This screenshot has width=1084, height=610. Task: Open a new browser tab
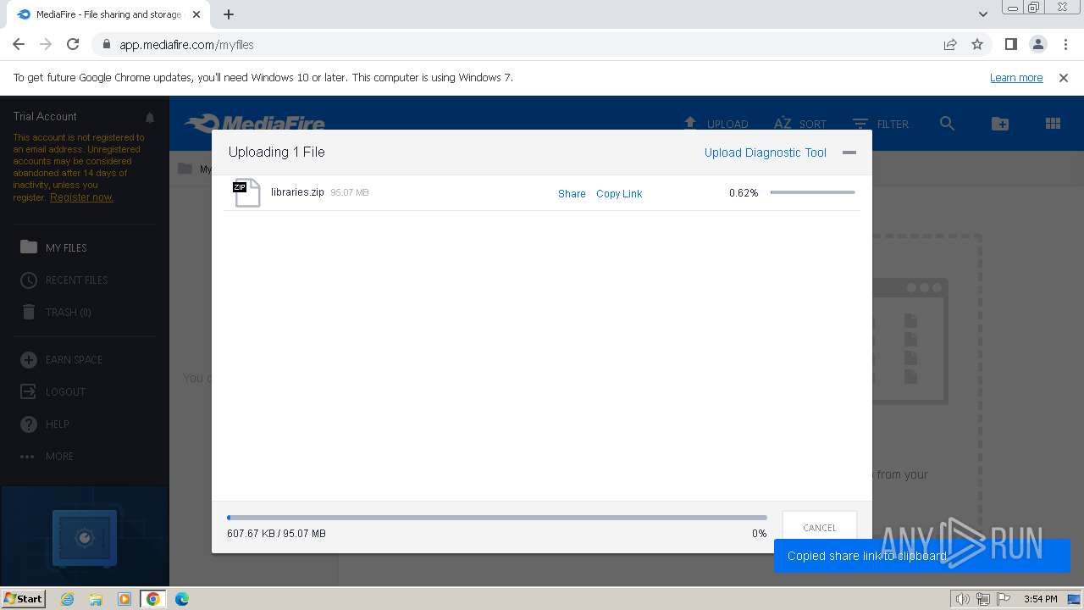click(x=229, y=14)
